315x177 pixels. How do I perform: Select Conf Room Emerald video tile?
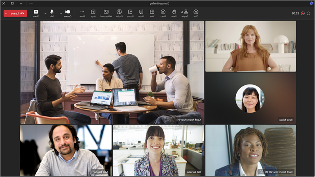(251, 150)
